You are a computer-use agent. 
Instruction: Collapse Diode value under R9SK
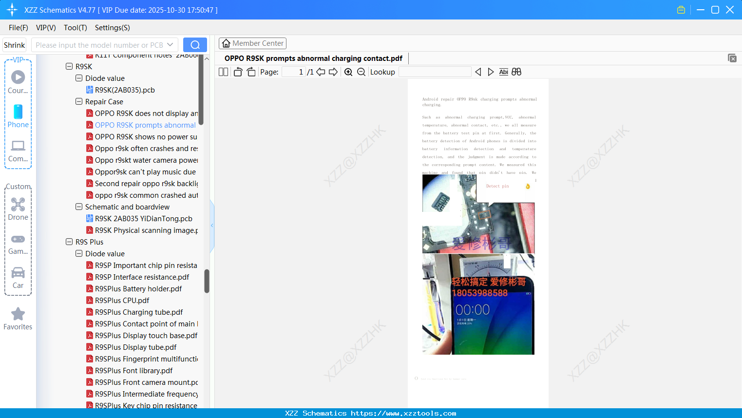(79, 78)
